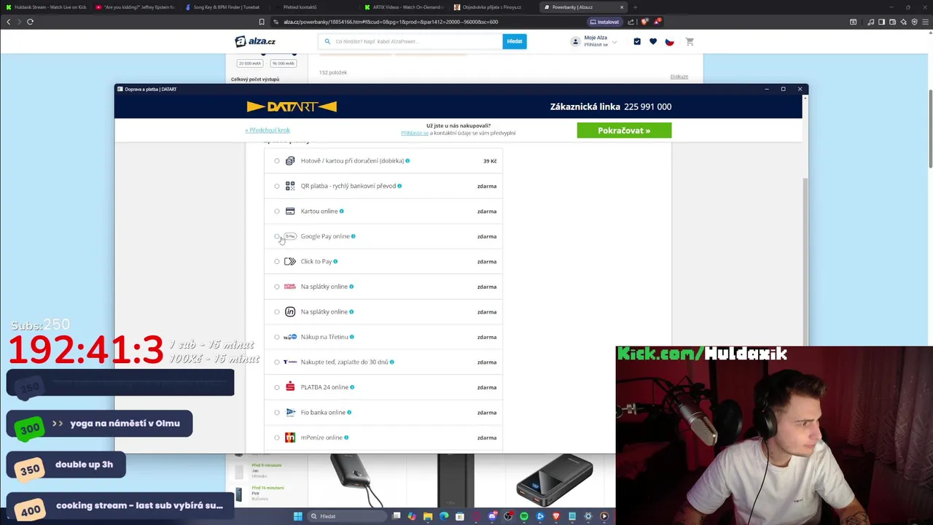This screenshot has width=933, height=525.
Task: Show info icon for Kartou online
Action: point(341,211)
